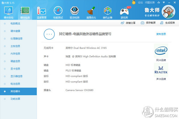Open 功耗估算 sidebar item
Image resolution: width=179 pixels, height=119 pixels.
pos(16,99)
